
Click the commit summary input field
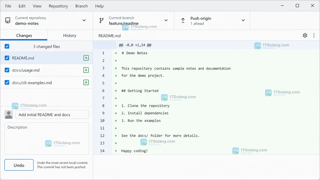52,114
